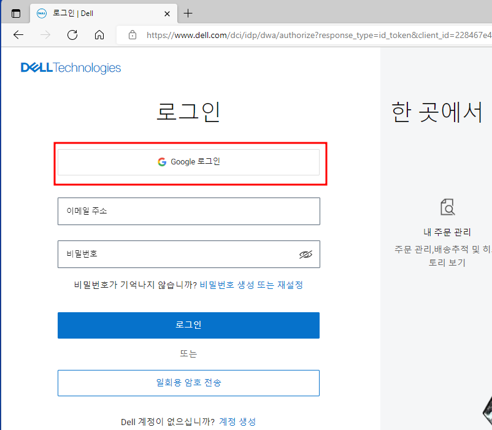Click the 또는 separator text
Screen dimensions: 492x430
188,354
